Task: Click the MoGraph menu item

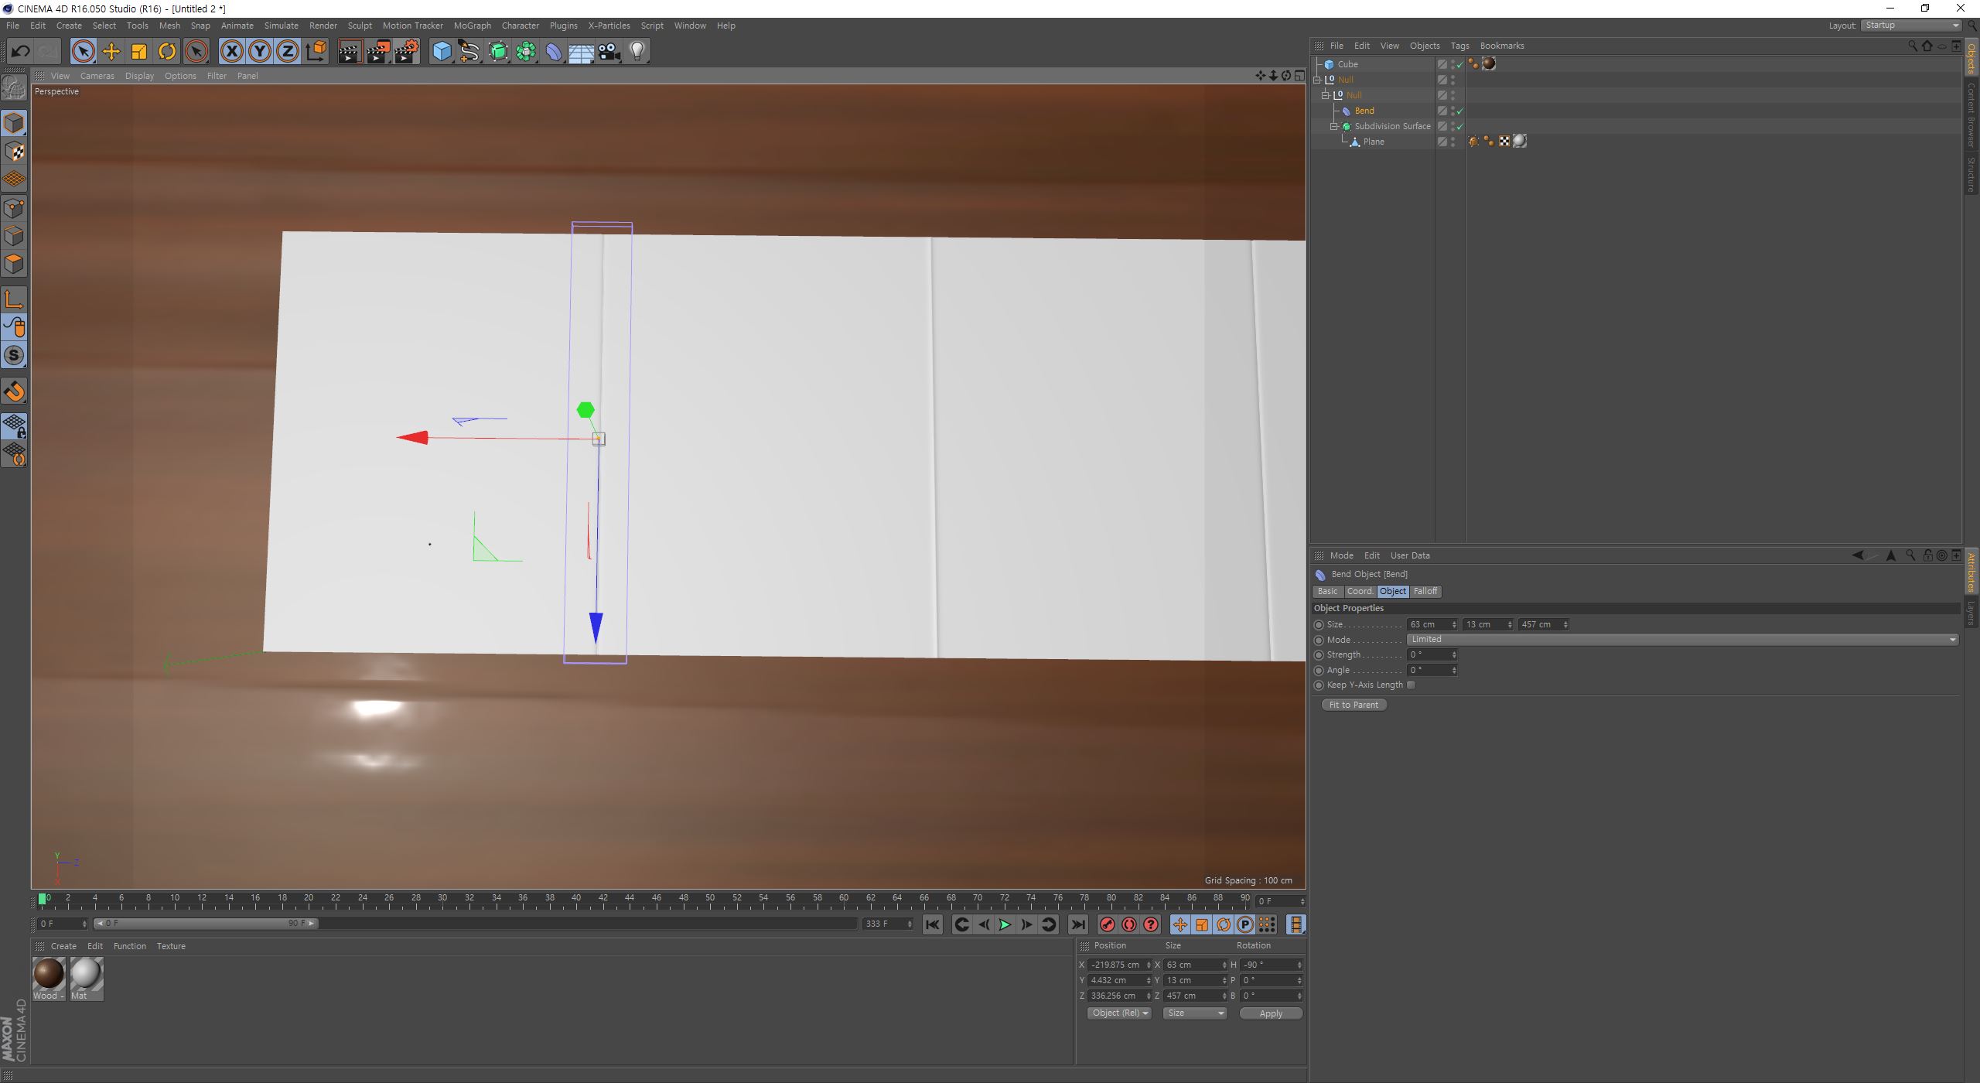Action: (473, 24)
